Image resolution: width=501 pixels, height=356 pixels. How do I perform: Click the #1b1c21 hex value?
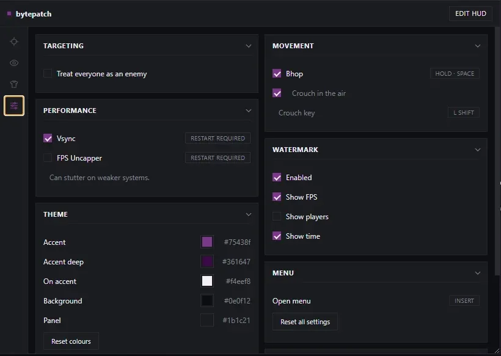[236, 320]
